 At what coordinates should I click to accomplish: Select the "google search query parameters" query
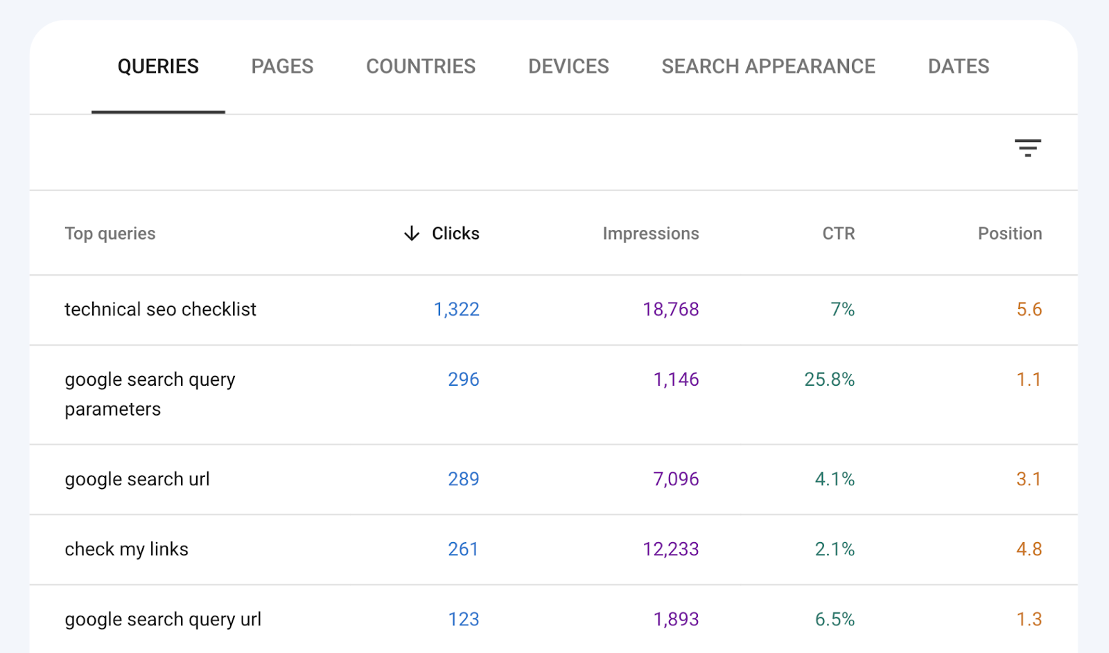pos(150,393)
